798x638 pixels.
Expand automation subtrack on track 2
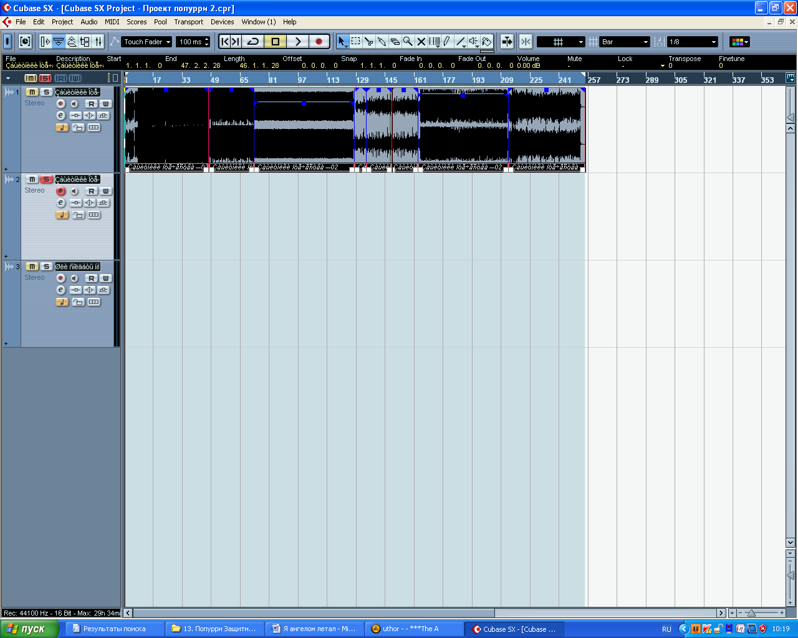point(6,256)
